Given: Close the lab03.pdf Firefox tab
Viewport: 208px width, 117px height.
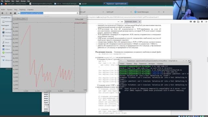Looking at the screenshot, I should [x=131, y=12].
